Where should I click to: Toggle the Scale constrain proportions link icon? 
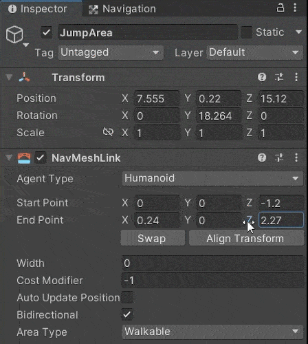(x=108, y=132)
